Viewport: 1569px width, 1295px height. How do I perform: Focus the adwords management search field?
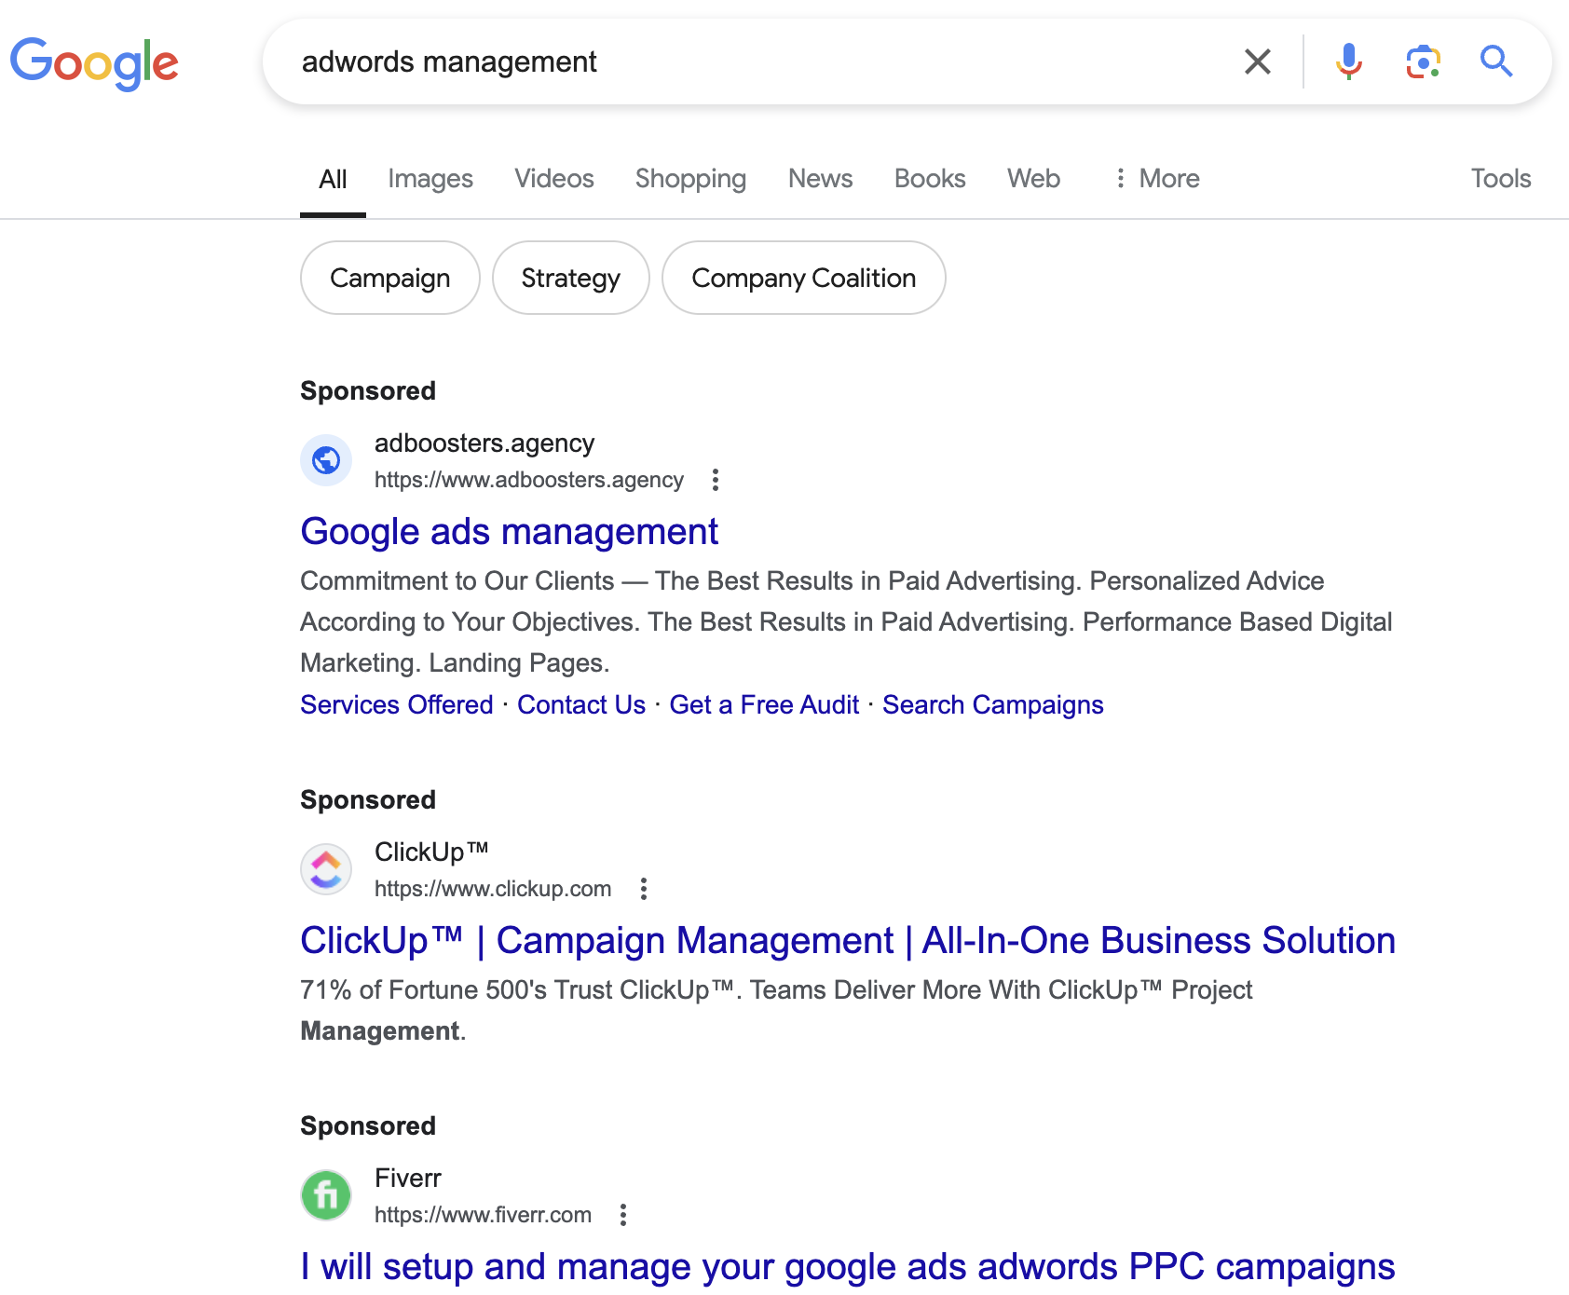745,61
